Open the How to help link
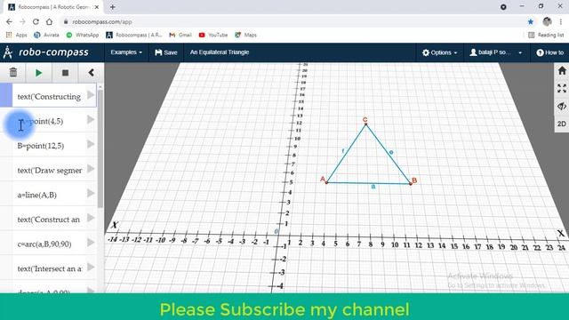569x320 pixels. pyautogui.click(x=549, y=52)
